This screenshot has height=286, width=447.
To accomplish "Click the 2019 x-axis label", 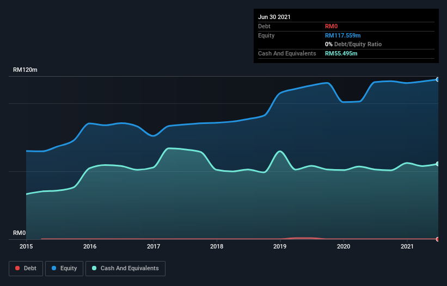I will (280, 246).
